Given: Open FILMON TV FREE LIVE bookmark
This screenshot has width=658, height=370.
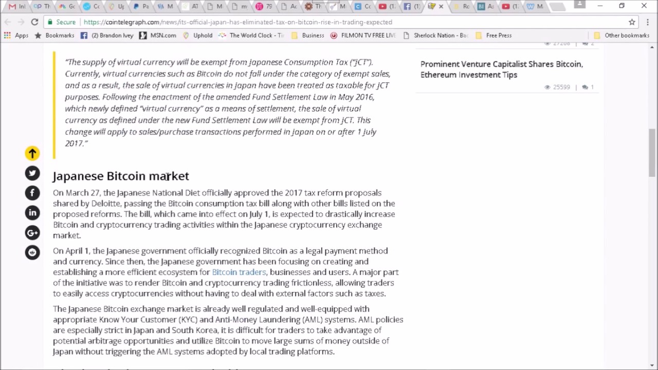Looking at the screenshot, I should (363, 35).
